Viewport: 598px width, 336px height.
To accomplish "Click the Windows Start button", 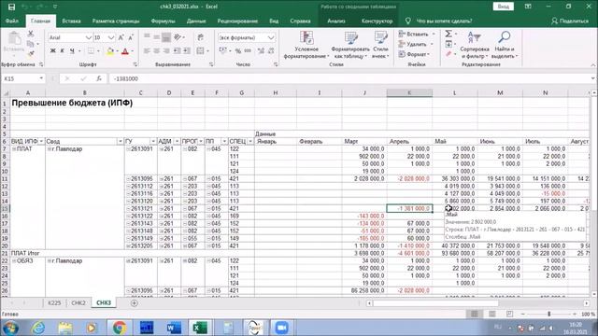I will click(x=10, y=328).
